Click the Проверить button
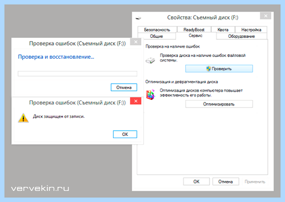Screen dimensions: 285x202 point(219,69)
